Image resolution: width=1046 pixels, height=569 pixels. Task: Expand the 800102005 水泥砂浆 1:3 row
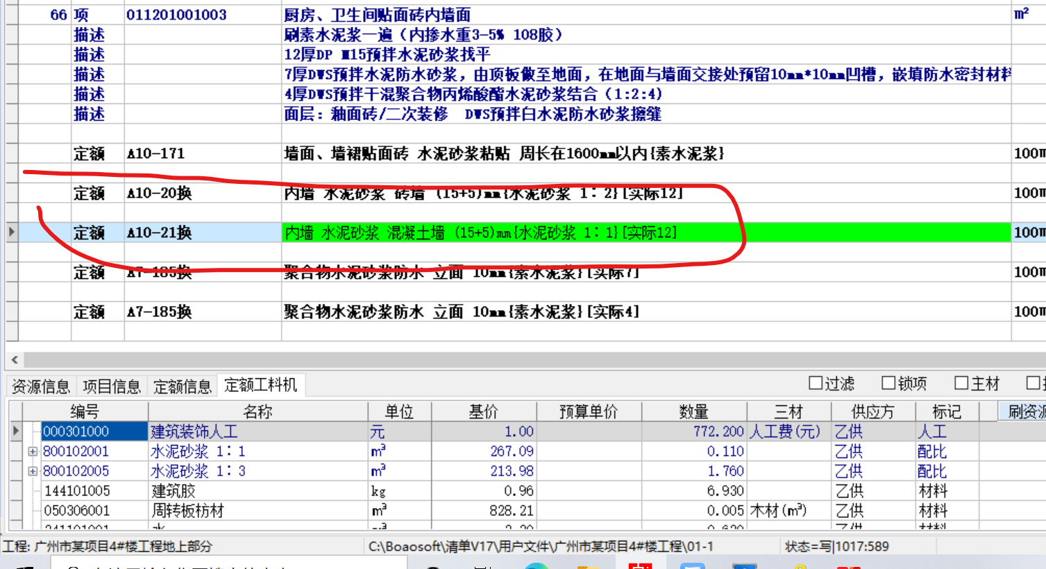(32, 471)
